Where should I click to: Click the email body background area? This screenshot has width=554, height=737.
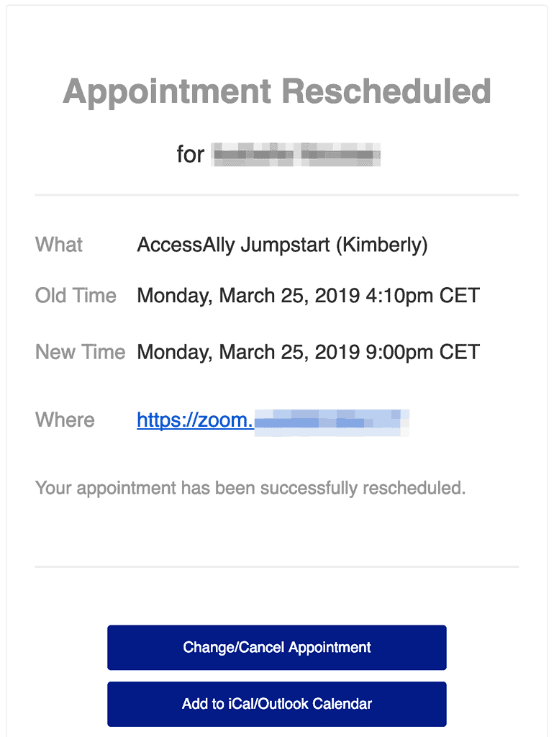[x=276, y=525]
